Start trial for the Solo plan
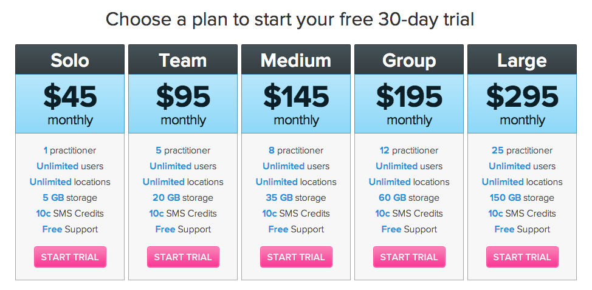This screenshot has height=290, width=592. [x=70, y=257]
